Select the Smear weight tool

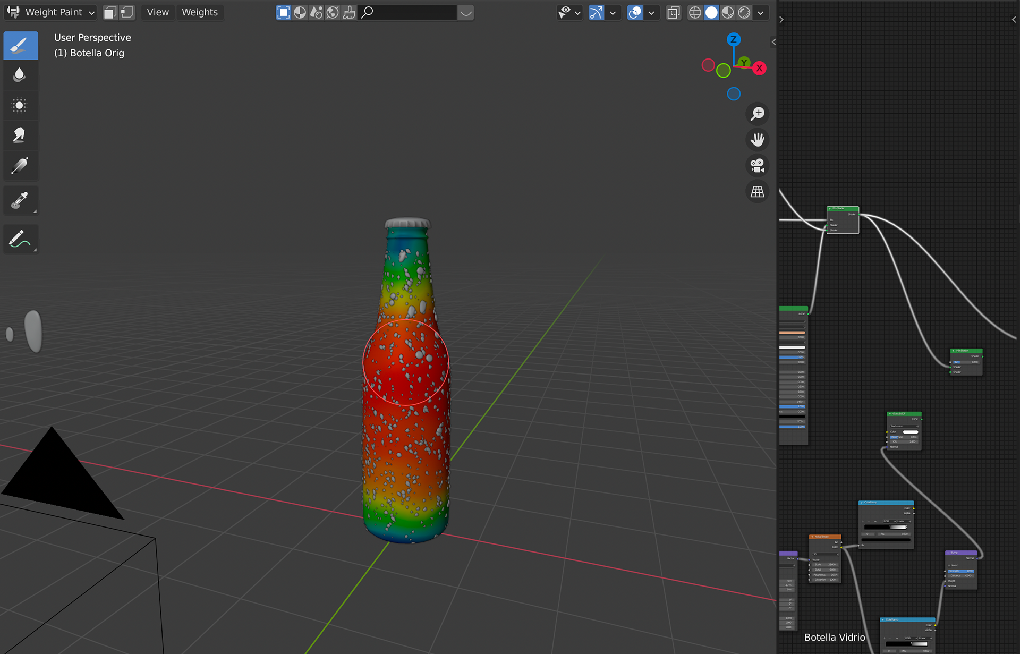[21, 135]
